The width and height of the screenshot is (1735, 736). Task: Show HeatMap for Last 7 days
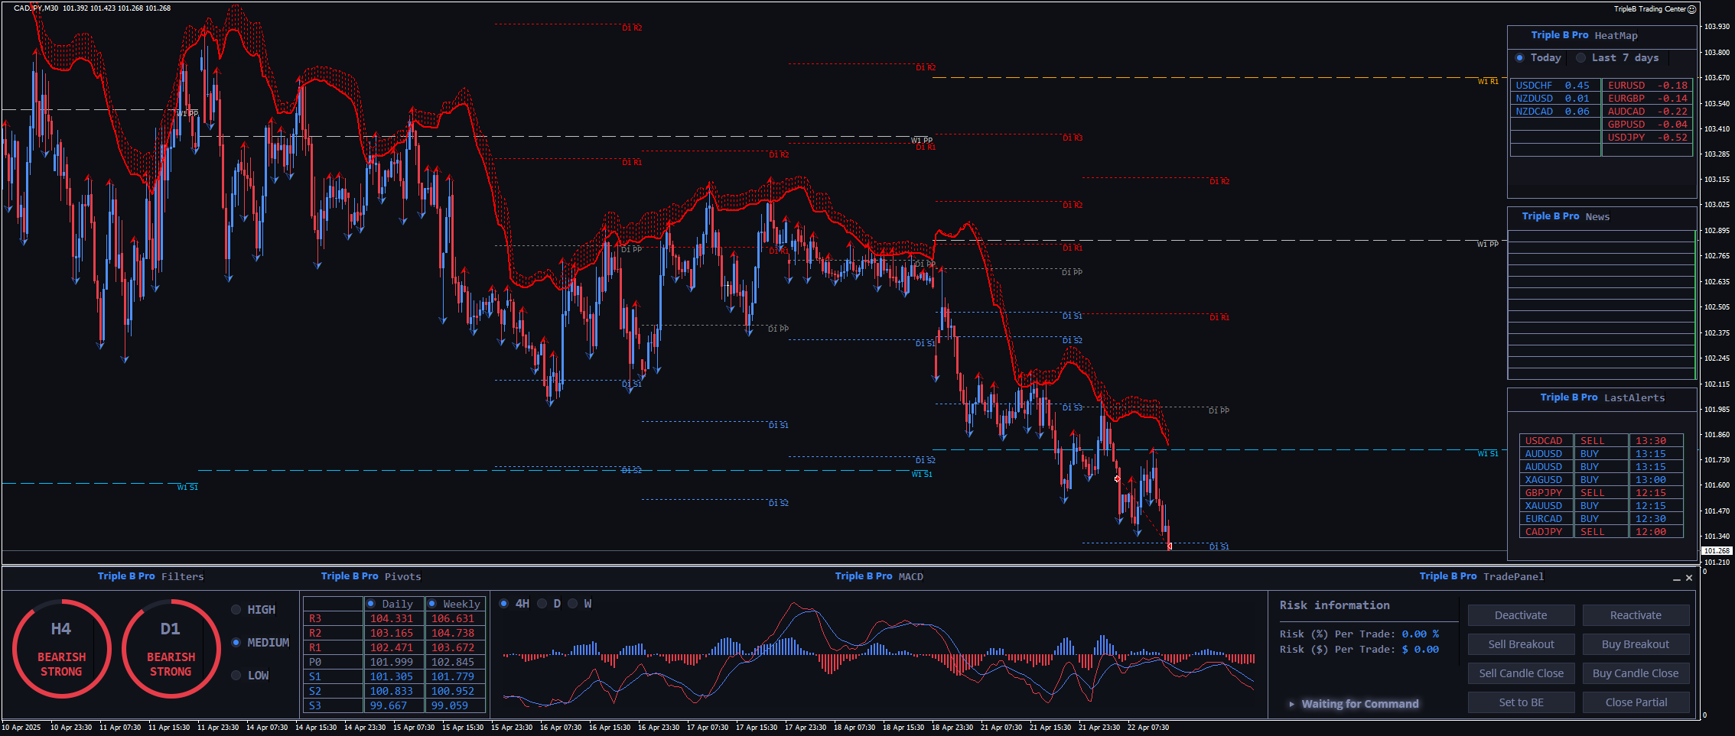[x=1580, y=58]
